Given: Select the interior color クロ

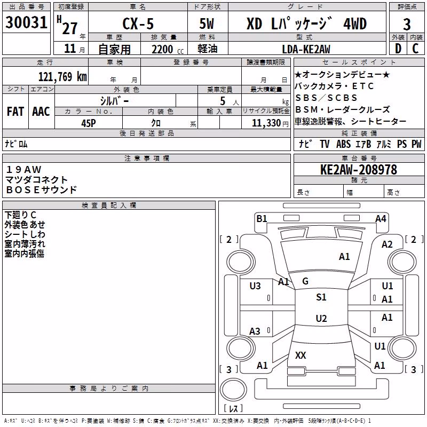Looking at the screenshot, I should (x=156, y=123).
